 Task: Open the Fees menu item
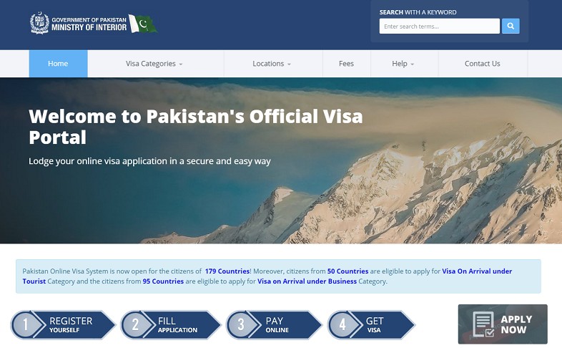[x=346, y=64]
